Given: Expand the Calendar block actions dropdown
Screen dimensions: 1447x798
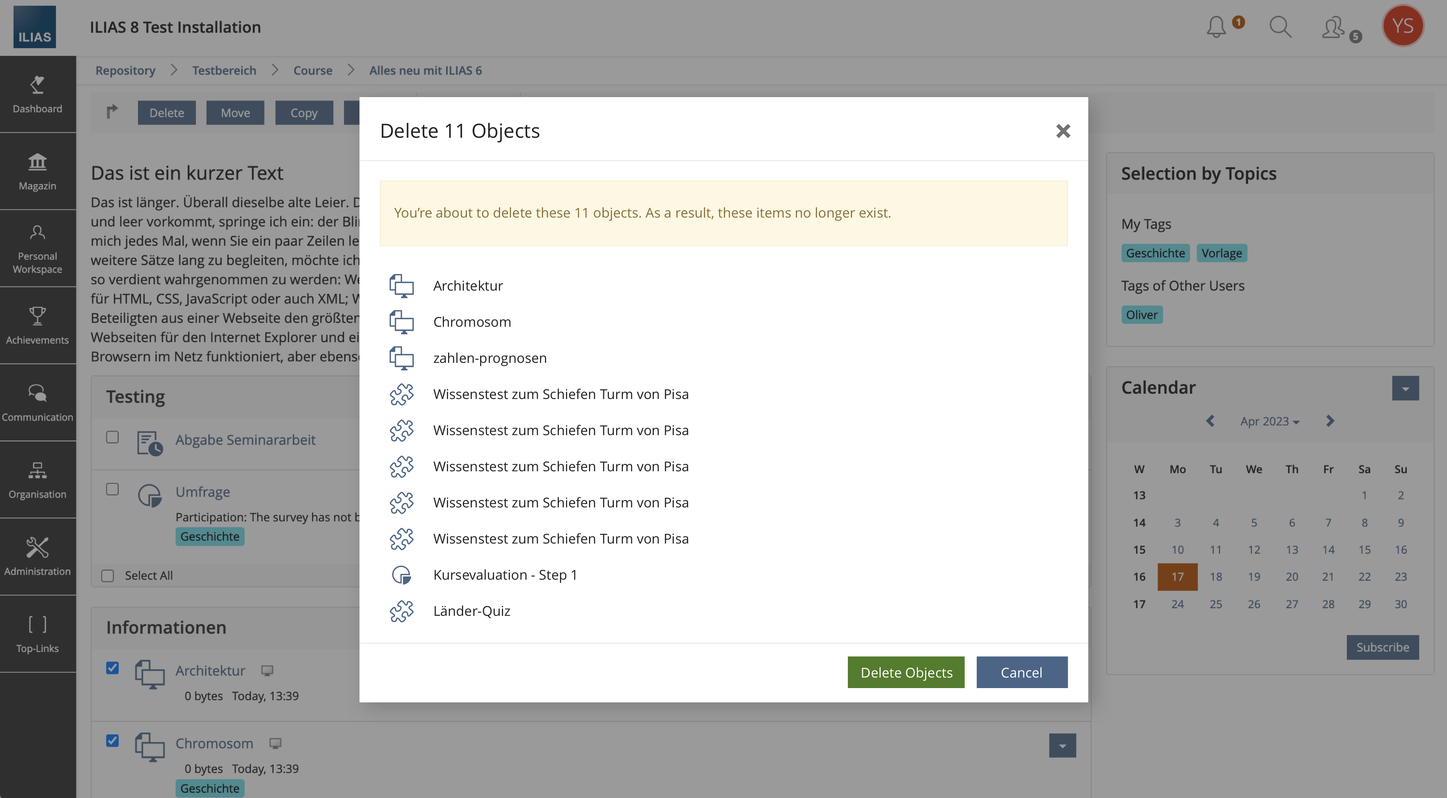Looking at the screenshot, I should tap(1405, 388).
